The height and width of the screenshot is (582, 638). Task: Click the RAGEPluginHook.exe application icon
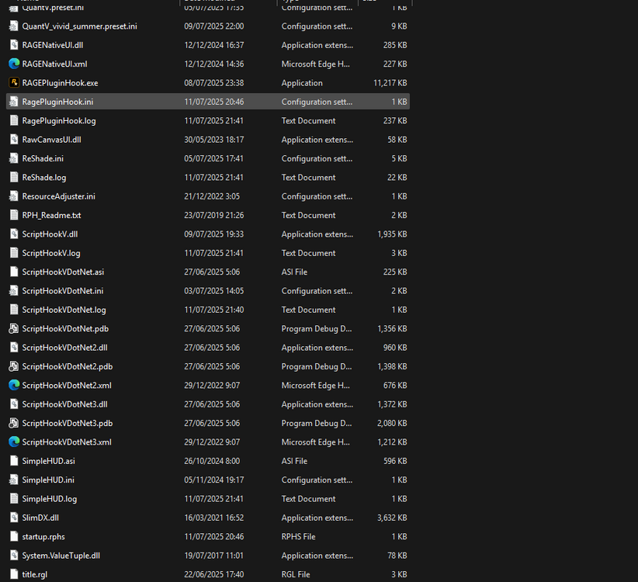[14, 82]
